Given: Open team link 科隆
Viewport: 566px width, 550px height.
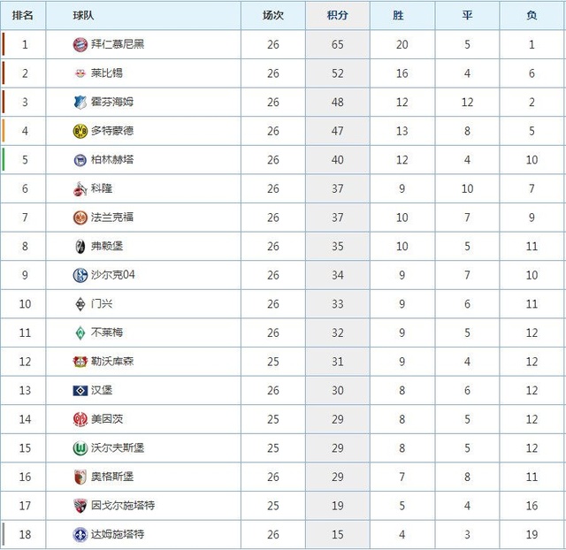Looking at the screenshot, I should pyautogui.click(x=102, y=188).
